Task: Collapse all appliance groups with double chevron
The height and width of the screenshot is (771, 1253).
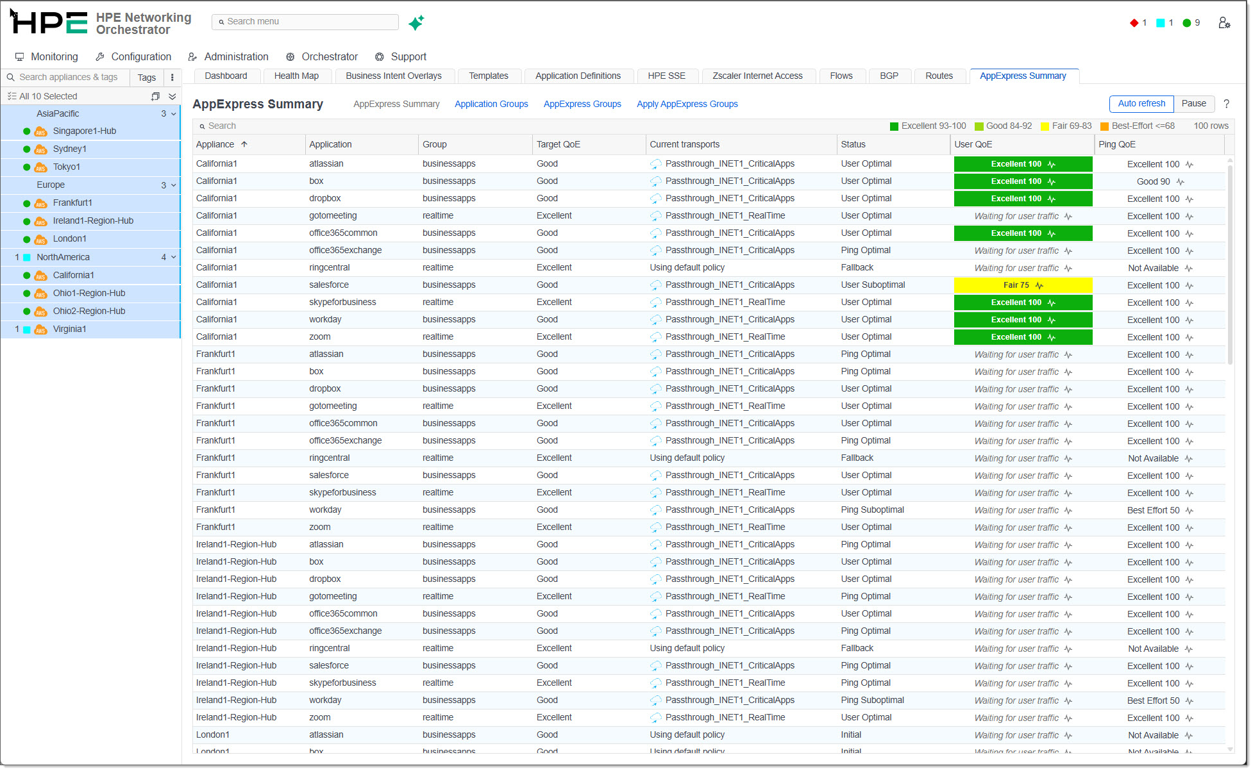Action: pos(172,96)
